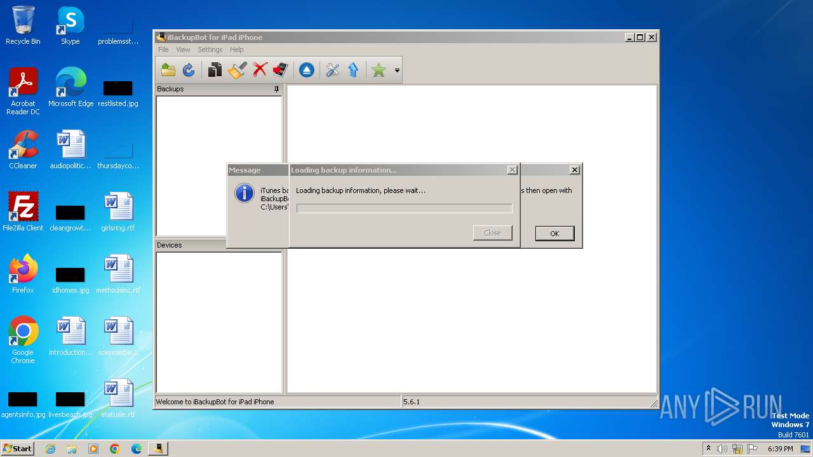Screen dimensions: 813x457
Task: Click the green star toolbar icon
Action: pyautogui.click(x=379, y=70)
